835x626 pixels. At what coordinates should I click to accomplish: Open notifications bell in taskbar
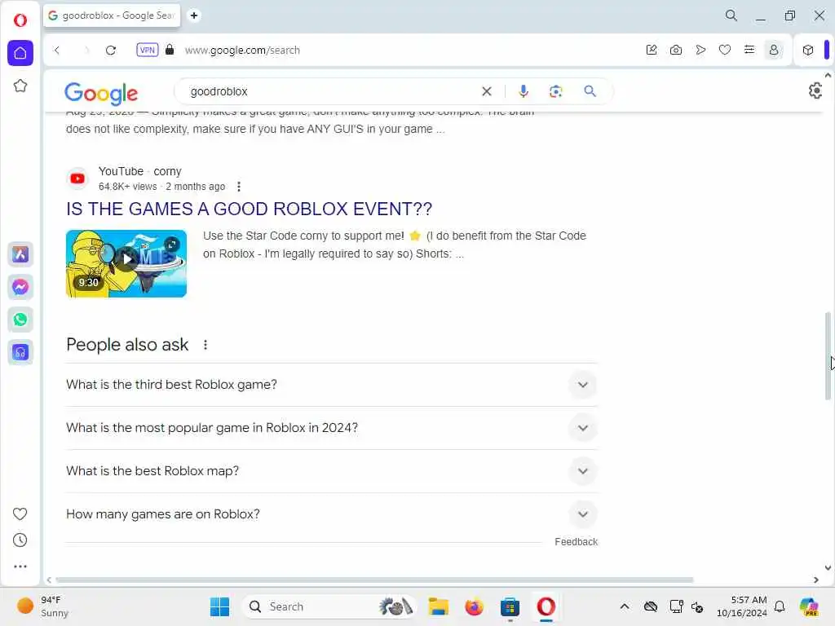780,606
